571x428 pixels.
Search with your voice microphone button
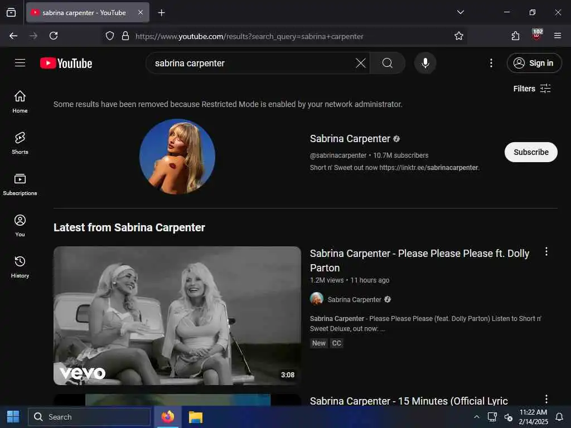pyautogui.click(x=425, y=64)
